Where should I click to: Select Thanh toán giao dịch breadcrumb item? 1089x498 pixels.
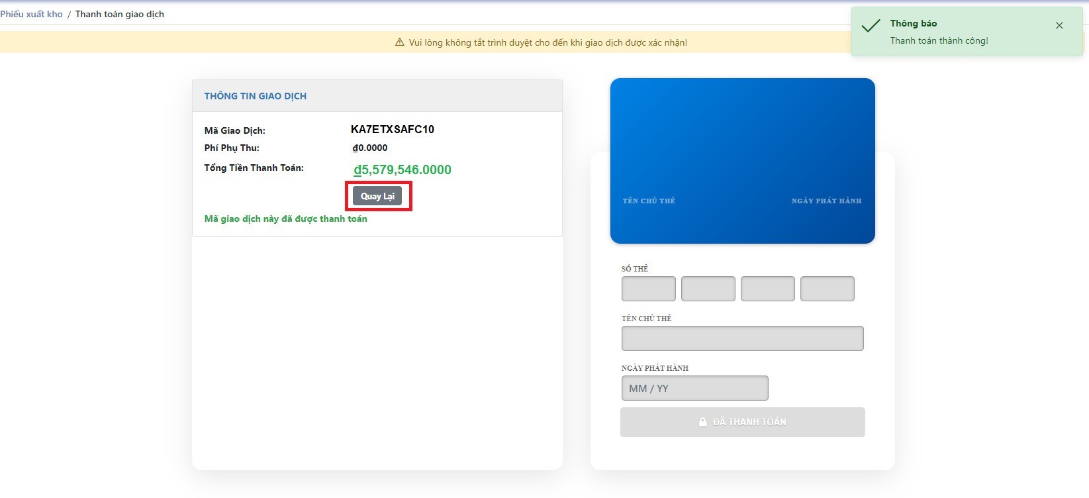(120, 14)
